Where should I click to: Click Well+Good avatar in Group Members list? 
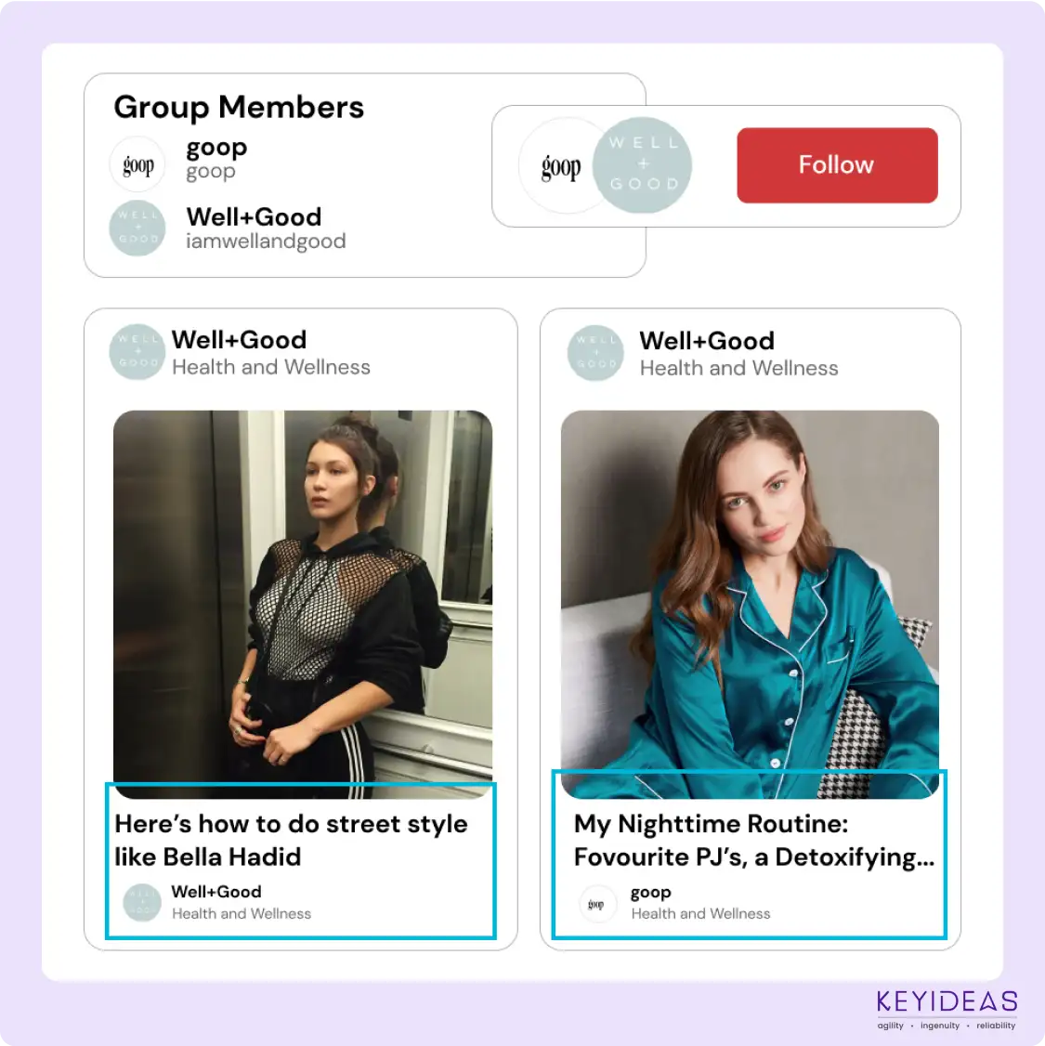click(137, 228)
